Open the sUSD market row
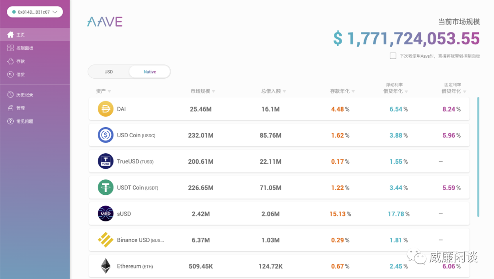 (x=279, y=214)
